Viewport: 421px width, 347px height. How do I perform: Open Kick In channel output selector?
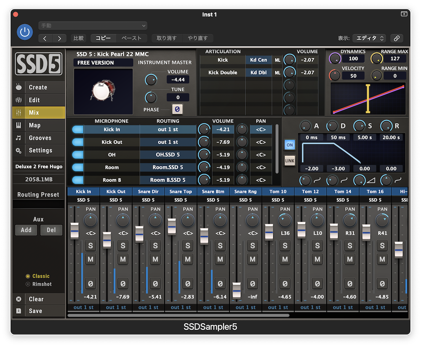tap(83, 307)
